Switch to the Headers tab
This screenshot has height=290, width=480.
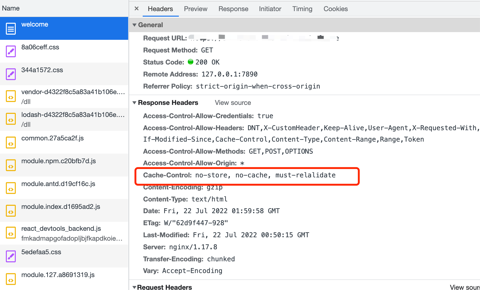click(160, 9)
